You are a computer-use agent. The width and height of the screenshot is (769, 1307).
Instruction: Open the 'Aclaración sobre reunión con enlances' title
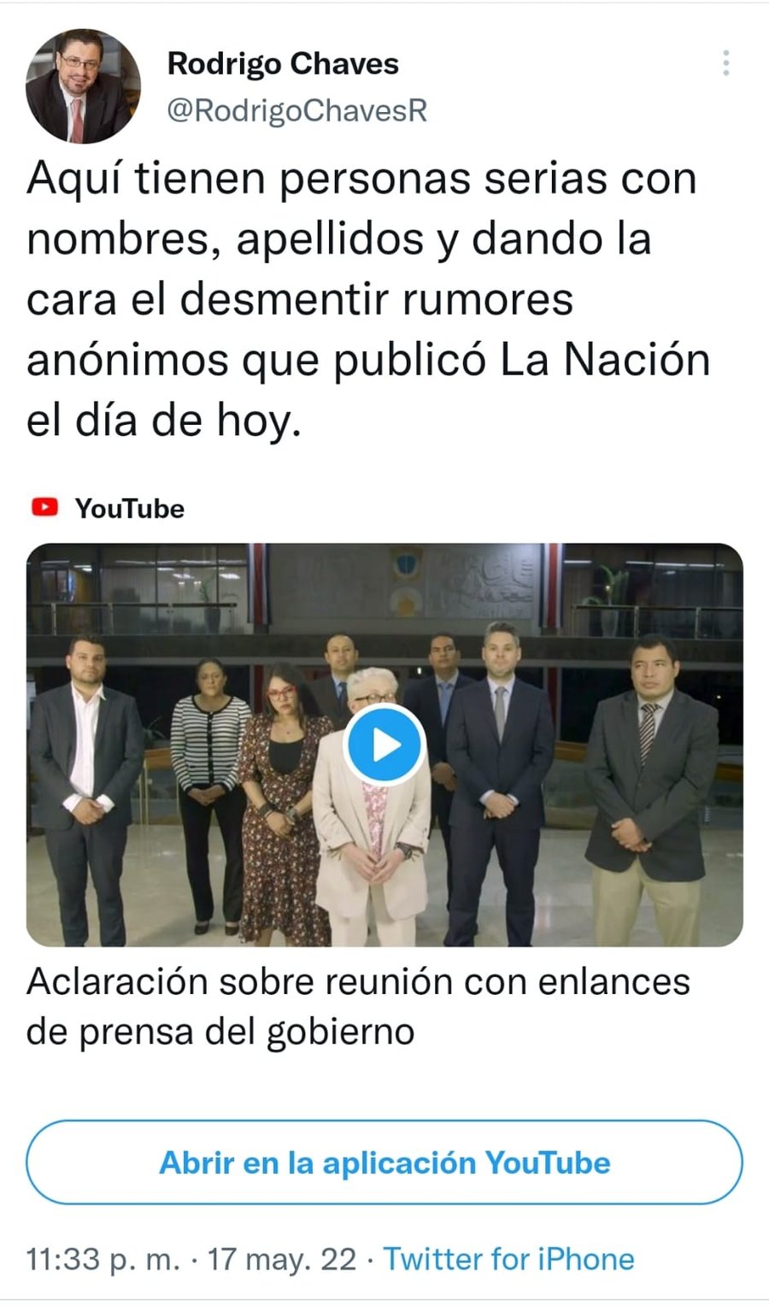coord(358,981)
